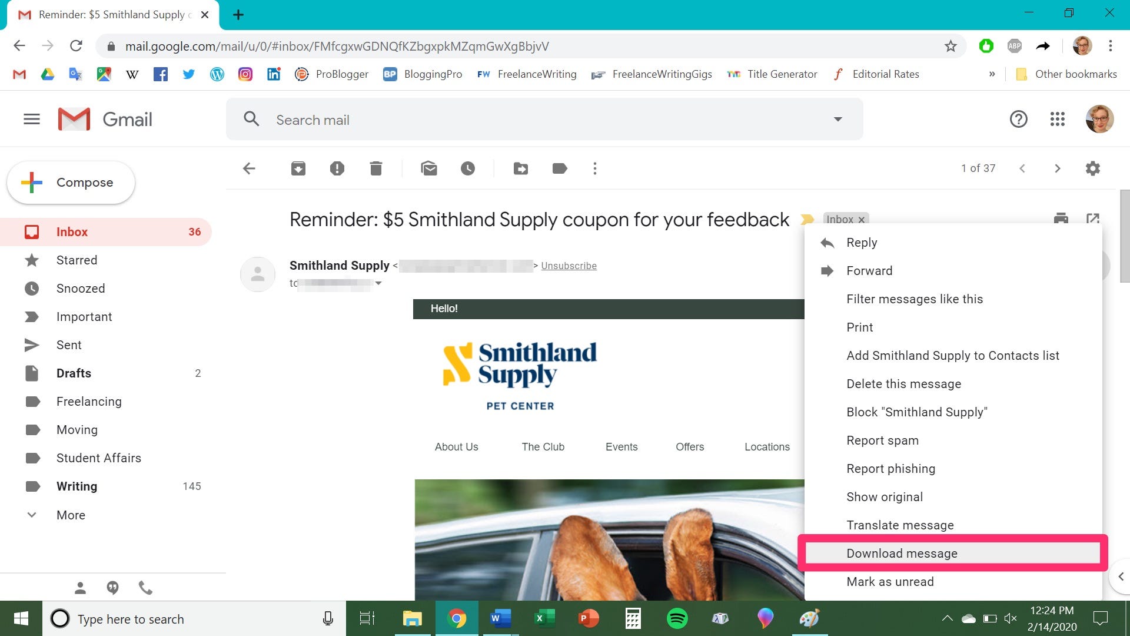Click the Labels tag icon
Viewport: 1130px width, 636px height.
[x=560, y=168]
